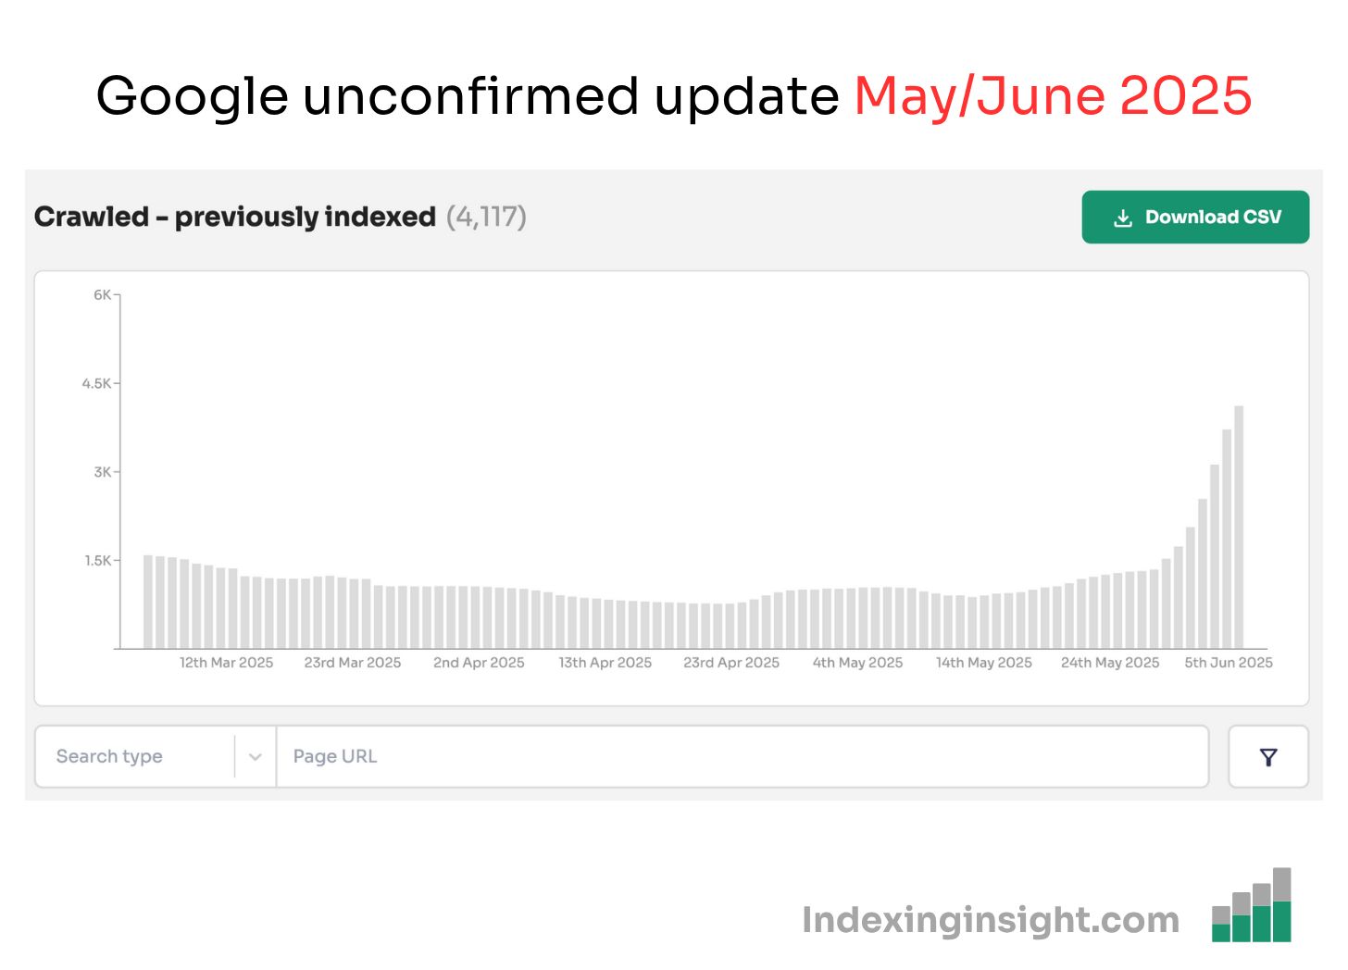
Task: Click the 14th May 2025 axis label
Action: tap(984, 663)
